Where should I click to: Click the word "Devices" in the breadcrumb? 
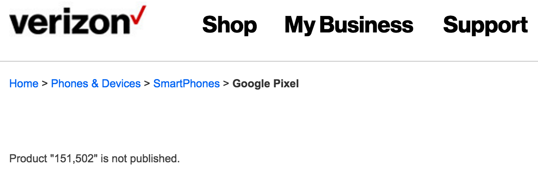(x=121, y=84)
